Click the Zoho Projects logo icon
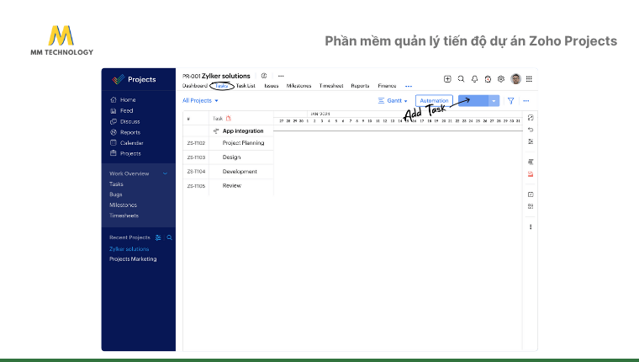The height and width of the screenshot is (362, 639). click(119, 79)
